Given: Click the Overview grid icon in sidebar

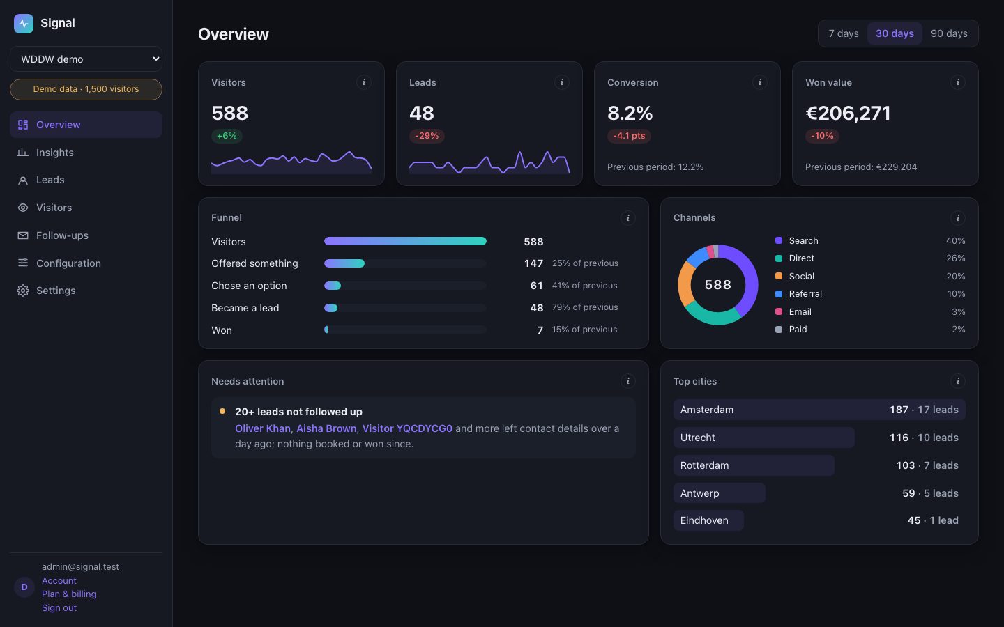Looking at the screenshot, I should [x=23, y=125].
